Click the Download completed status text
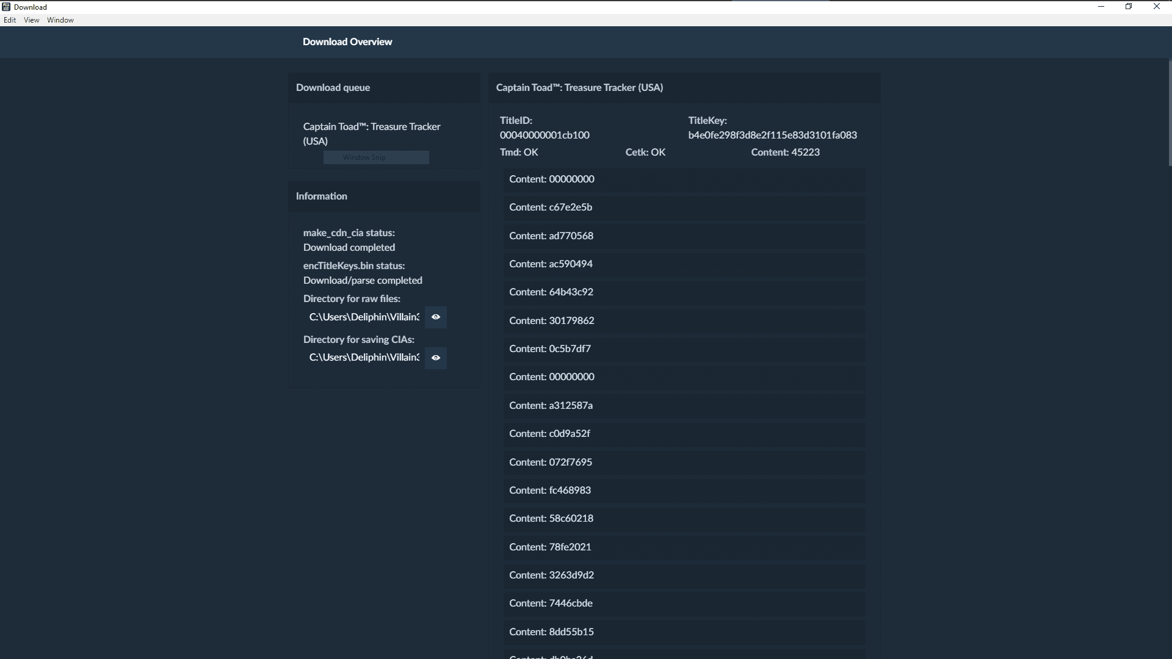This screenshot has width=1172, height=659. [x=349, y=248]
